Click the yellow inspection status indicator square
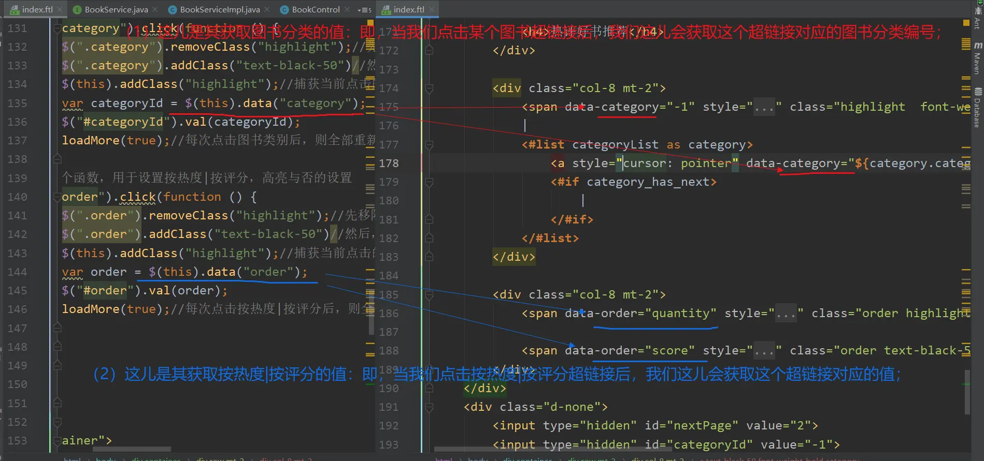The image size is (984, 461). coord(966,23)
